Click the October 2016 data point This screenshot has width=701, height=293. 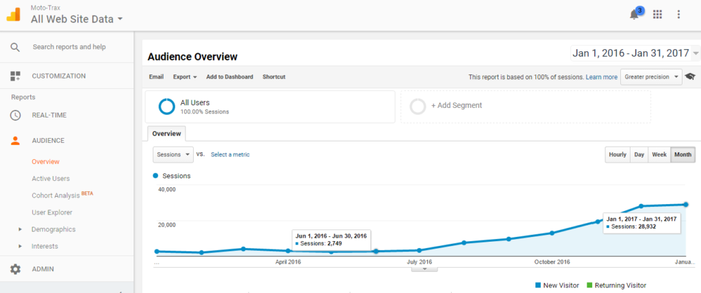pos(552,233)
